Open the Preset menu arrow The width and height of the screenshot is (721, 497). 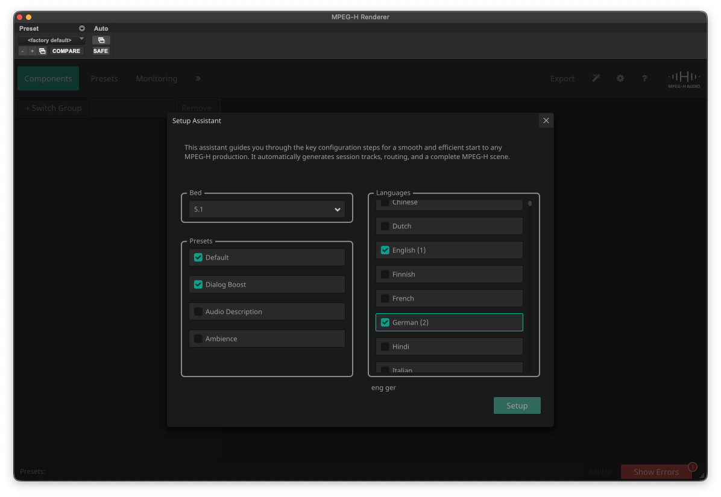(x=82, y=28)
